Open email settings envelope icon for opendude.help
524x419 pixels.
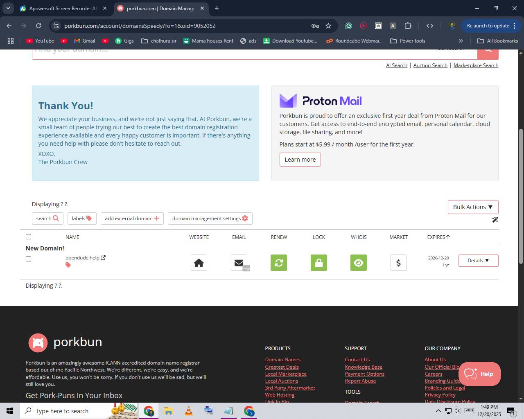239,263
